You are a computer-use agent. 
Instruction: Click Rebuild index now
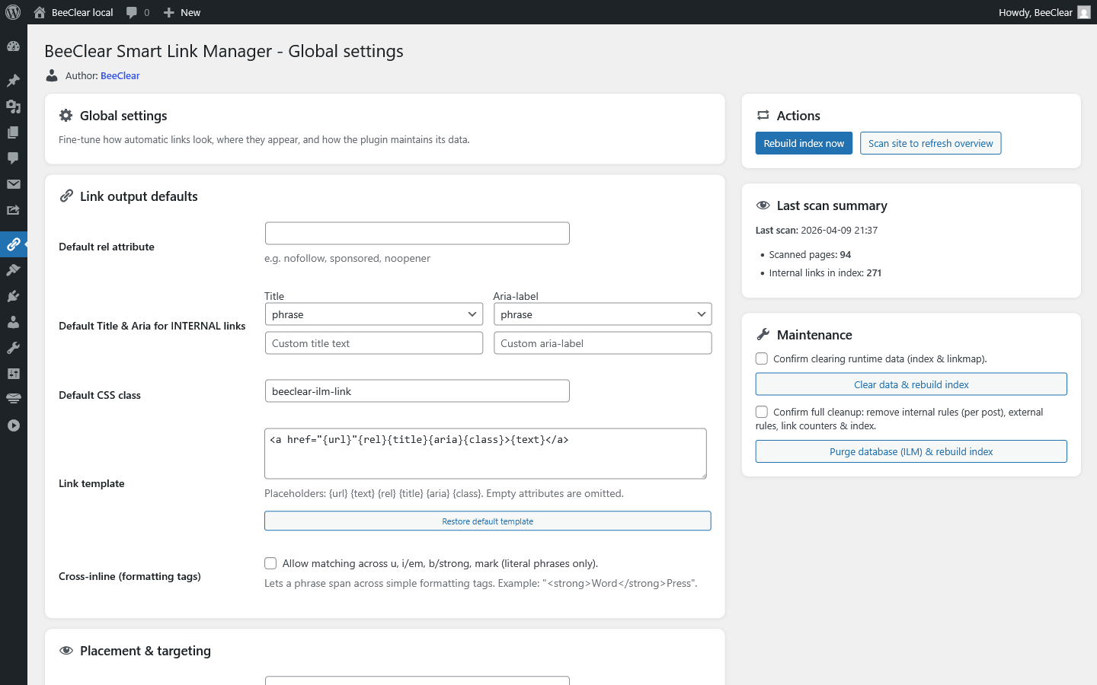coord(804,143)
